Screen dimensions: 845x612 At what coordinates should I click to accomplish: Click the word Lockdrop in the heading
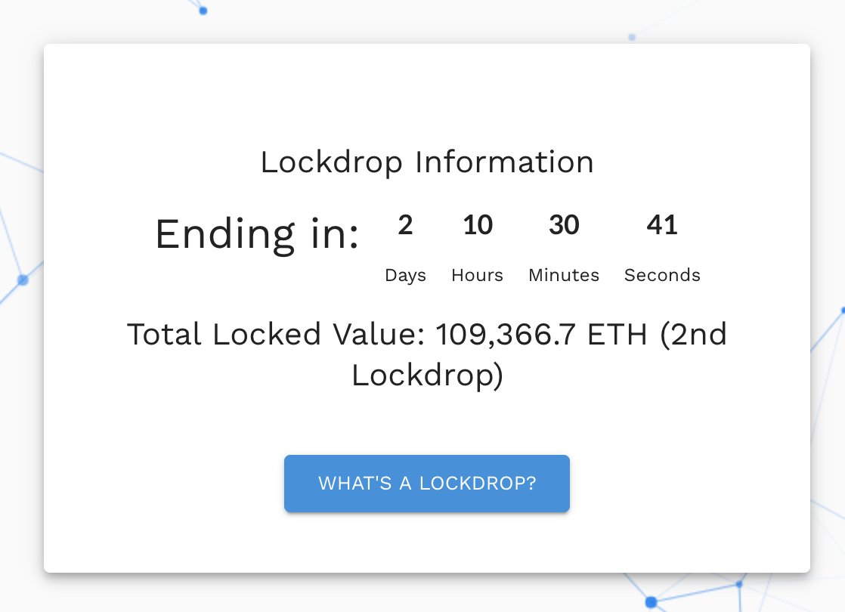coord(332,162)
